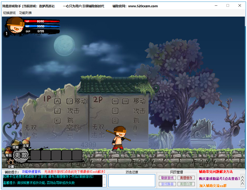Click the 游戏静音 button
This screenshot has width=247, height=190.
coord(167,184)
